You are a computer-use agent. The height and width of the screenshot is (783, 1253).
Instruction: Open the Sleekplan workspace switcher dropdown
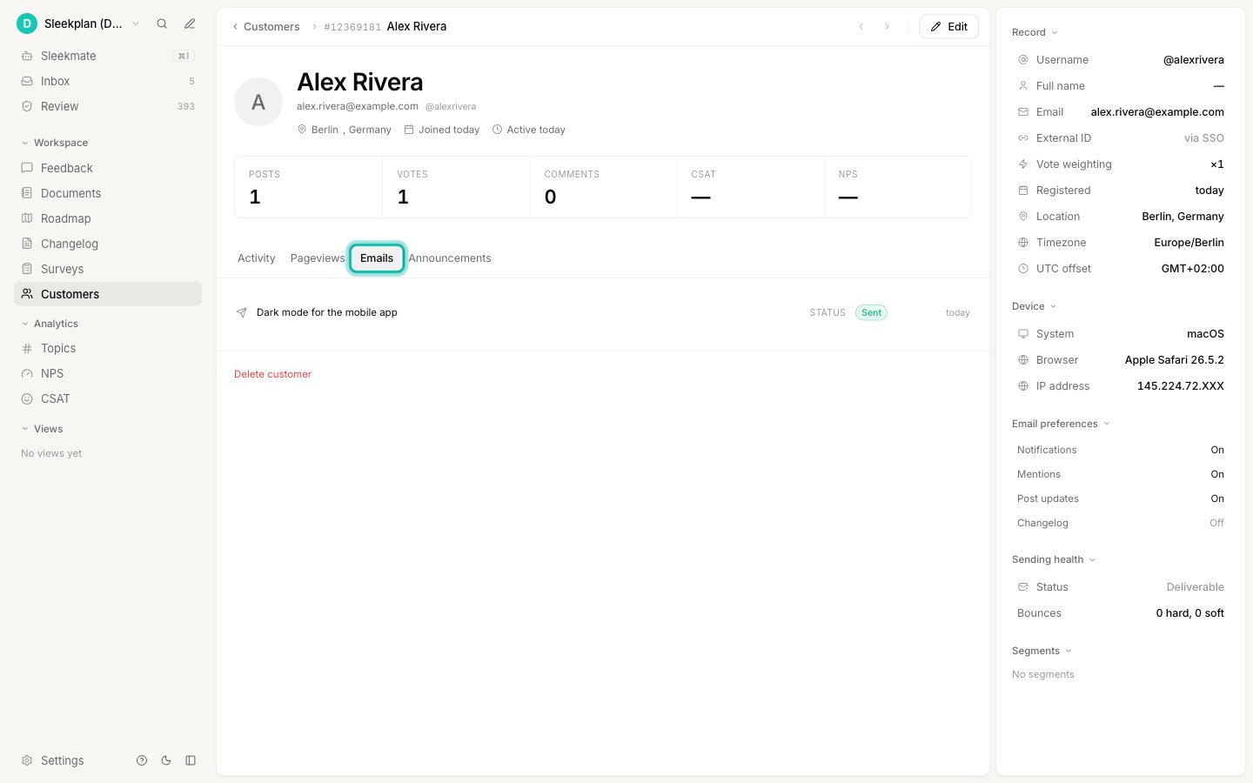78,23
